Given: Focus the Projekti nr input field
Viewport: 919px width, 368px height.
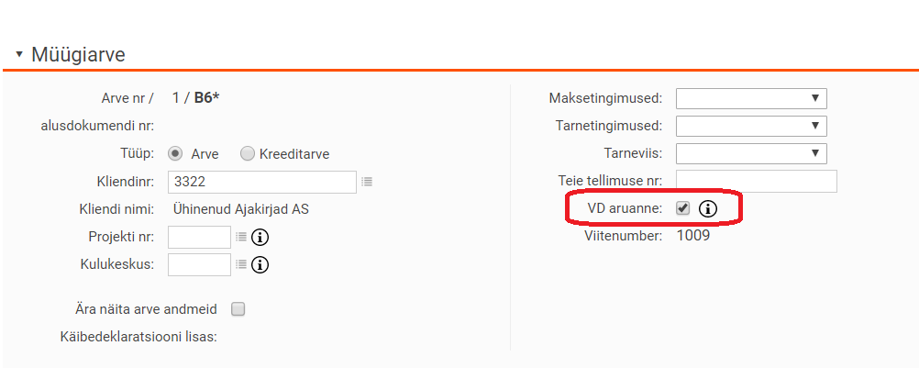Looking at the screenshot, I should pos(199,238).
